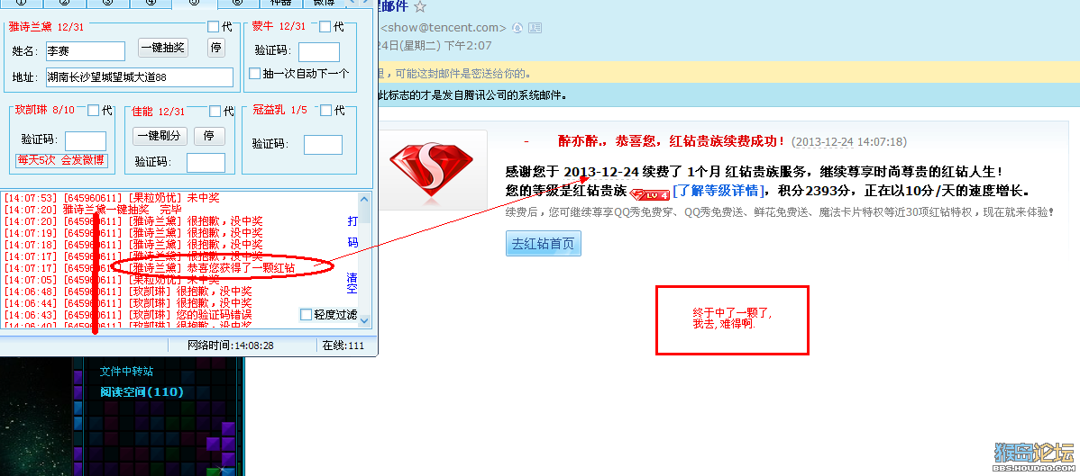1080x476 pixels.
Task: Select the 红钻贵族续费成功 heading text
Action: (727, 141)
